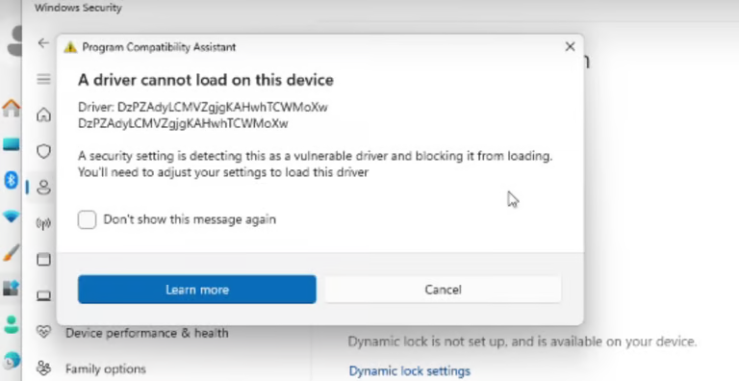This screenshot has height=381, width=739.
Task: Click the Settings Home house icon
Action: (x=11, y=108)
